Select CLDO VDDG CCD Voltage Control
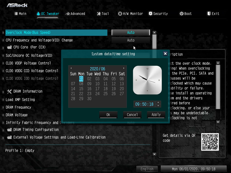 pos(32,71)
